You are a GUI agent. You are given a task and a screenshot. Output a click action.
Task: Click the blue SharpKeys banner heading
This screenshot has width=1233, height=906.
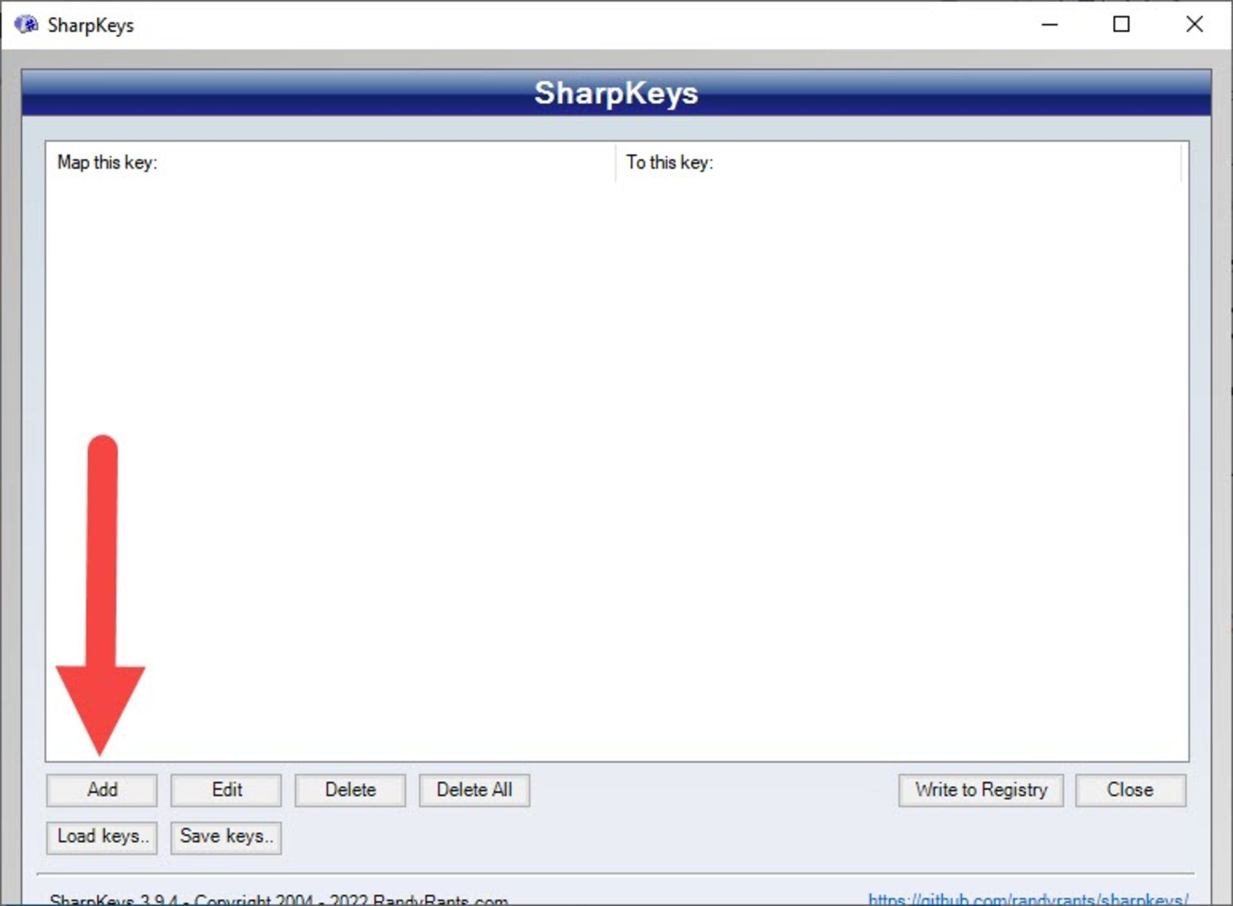(616, 92)
